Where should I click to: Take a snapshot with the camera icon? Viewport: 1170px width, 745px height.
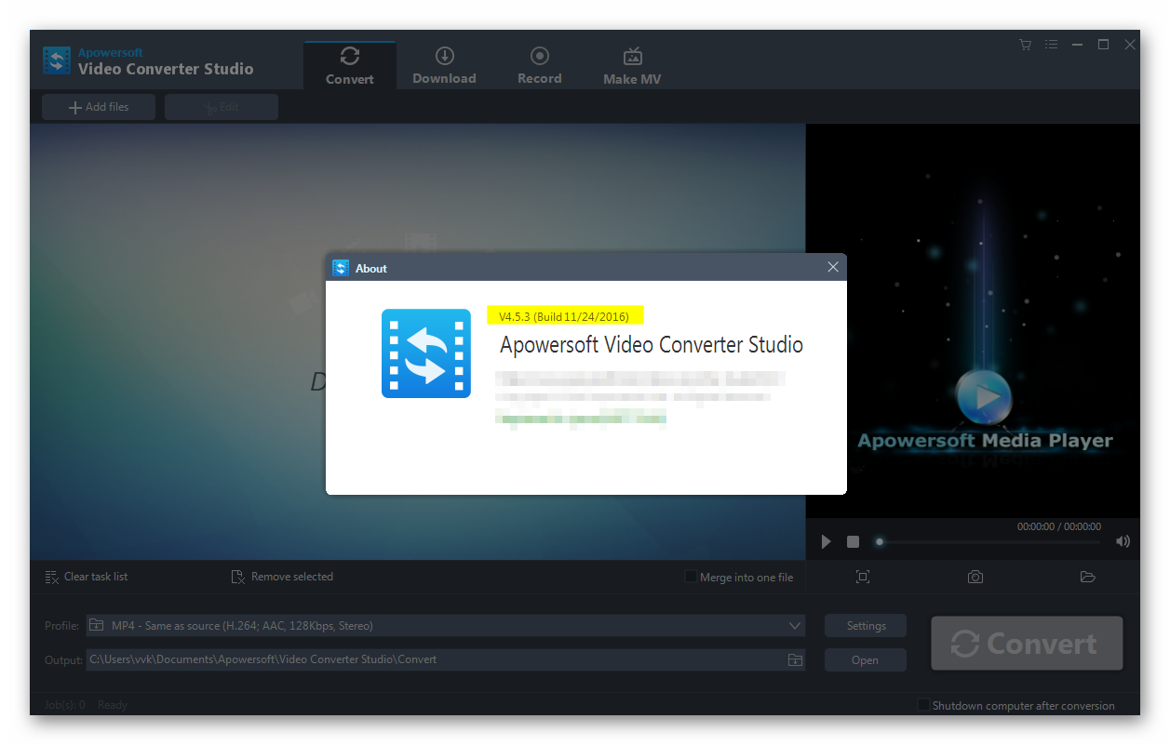pos(975,577)
